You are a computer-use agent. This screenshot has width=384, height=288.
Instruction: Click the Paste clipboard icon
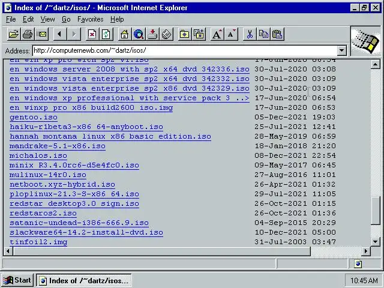coord(277,34)
